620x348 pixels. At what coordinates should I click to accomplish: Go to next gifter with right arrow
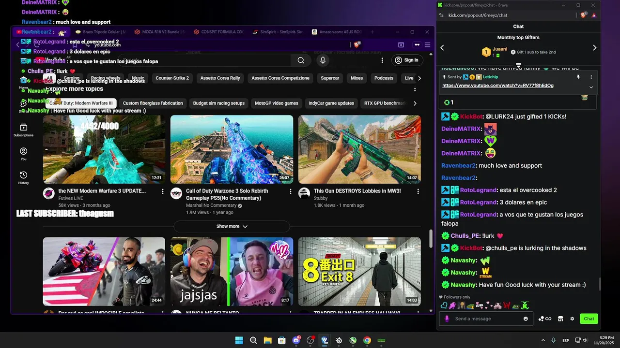point(594,48)
